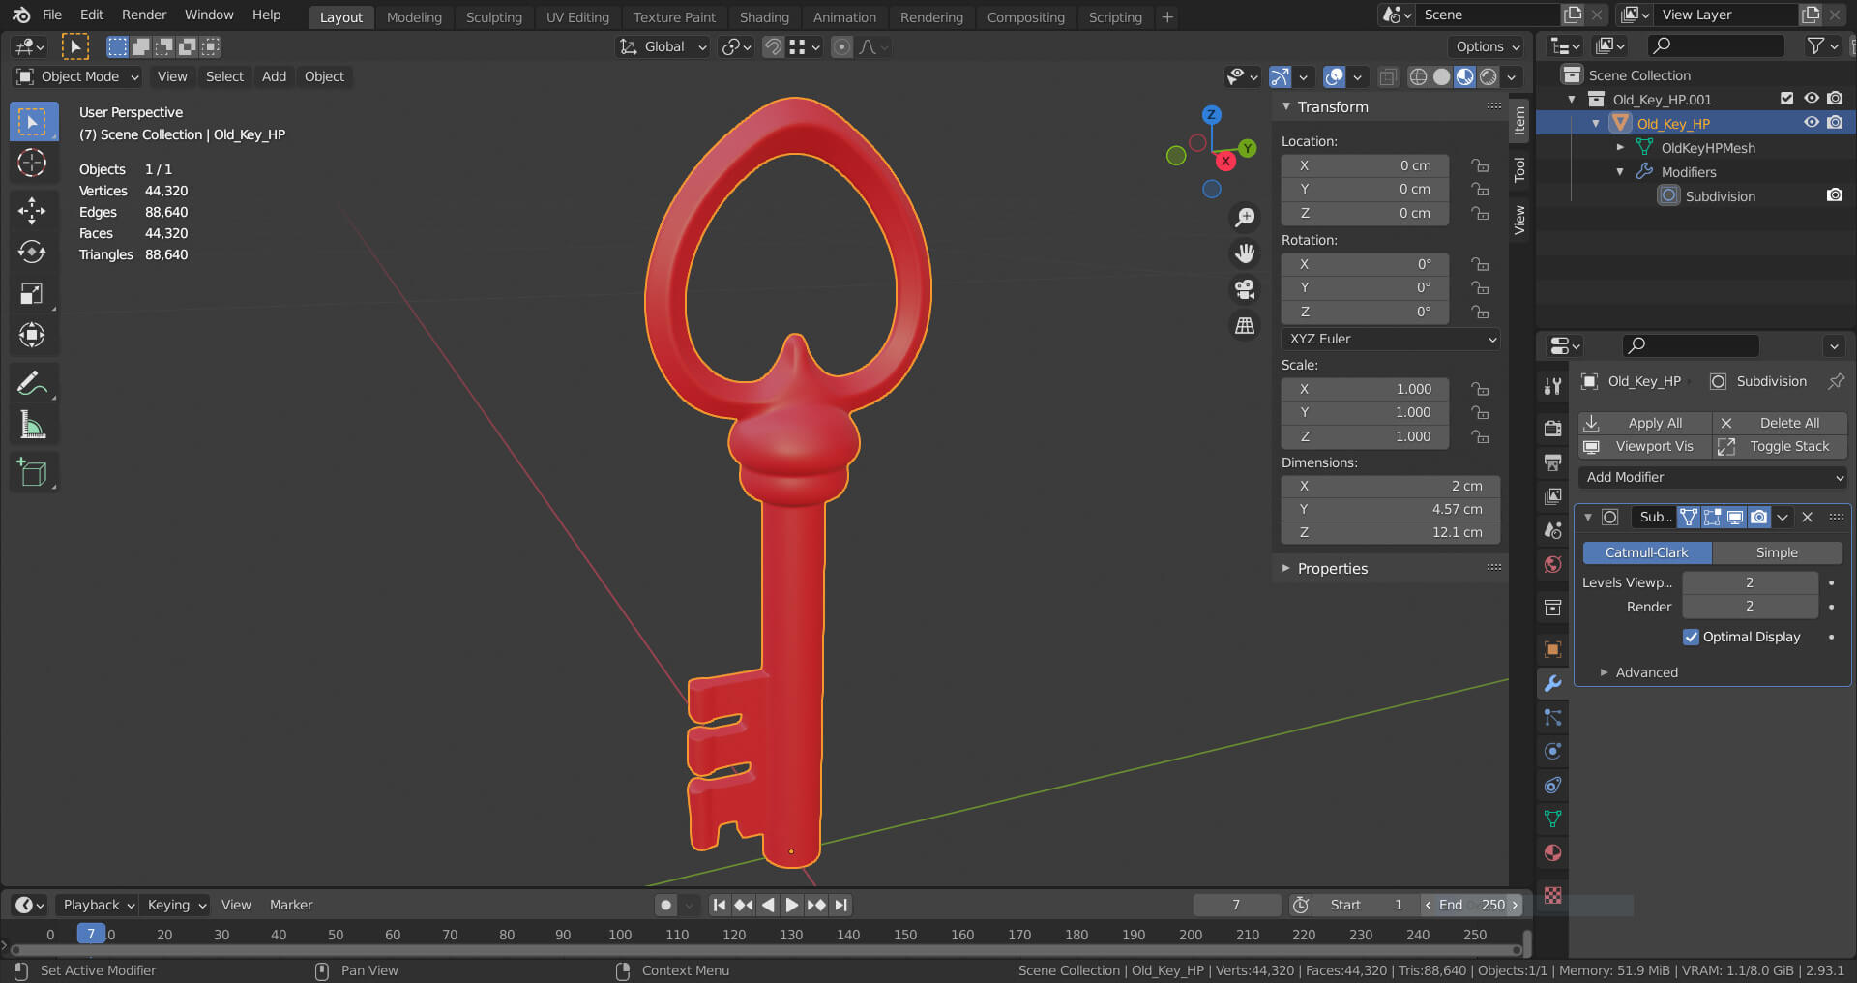Play the animation in timeline
This screenshot has width=1857, height=983.
(x=791, y=905)
